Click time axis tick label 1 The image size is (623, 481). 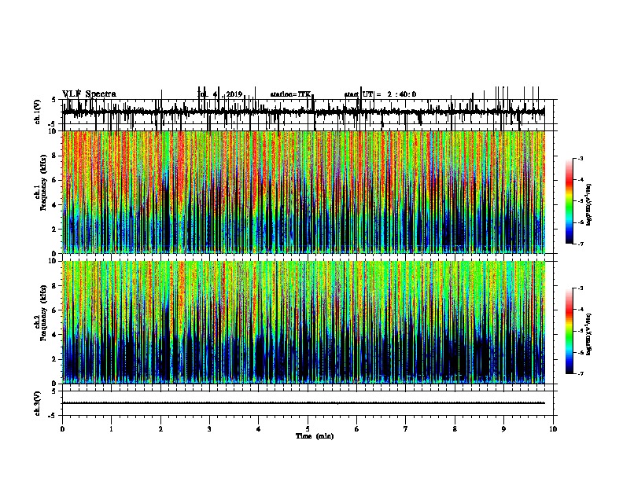[111, 428]
